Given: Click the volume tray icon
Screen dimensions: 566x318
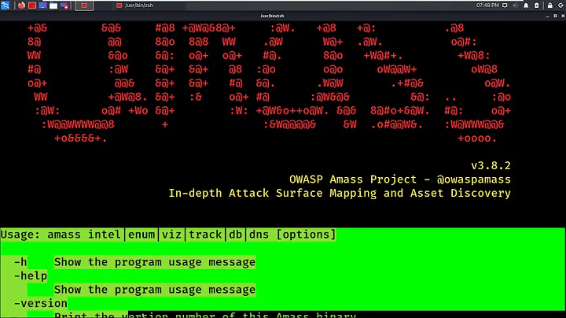Looking at the screenshot, I should [515, 6].
